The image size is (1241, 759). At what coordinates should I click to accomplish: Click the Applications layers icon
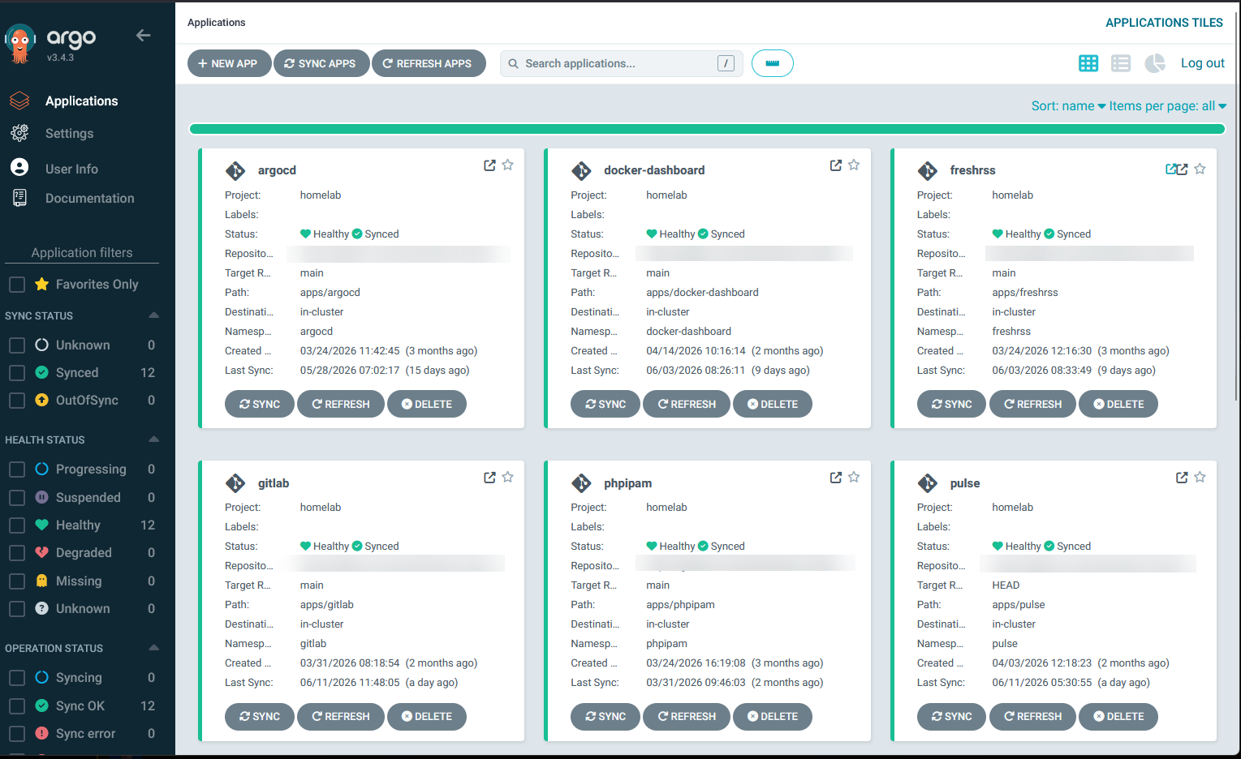point(19,101)
